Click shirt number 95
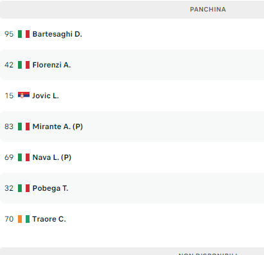 point(9,34)
